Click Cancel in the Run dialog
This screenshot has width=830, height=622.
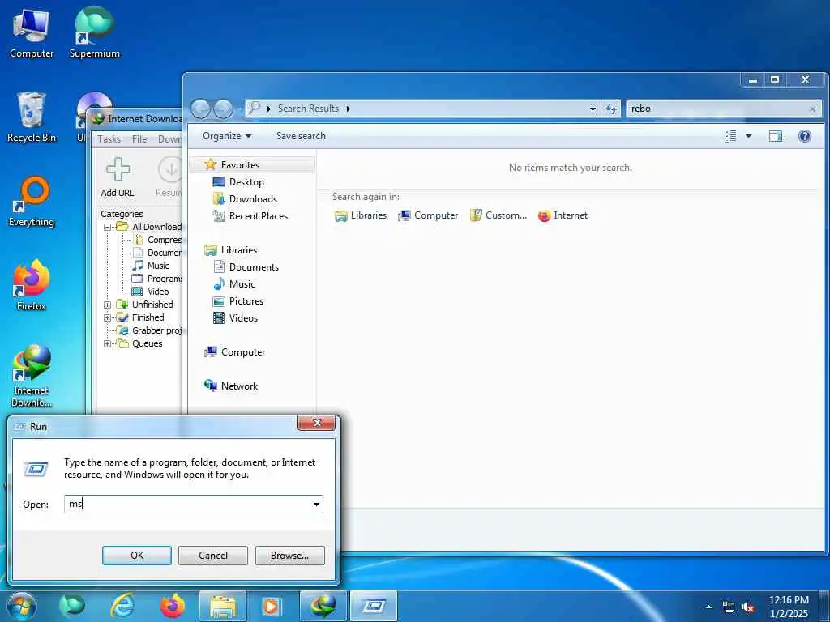(x=213, y=556)
